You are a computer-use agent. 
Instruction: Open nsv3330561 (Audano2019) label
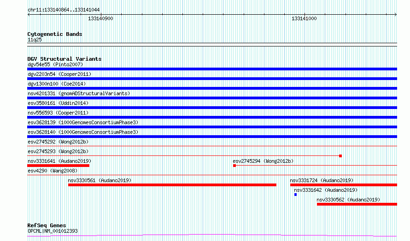[100, 180]
